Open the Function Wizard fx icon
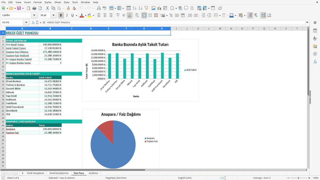This screenshot has width=320, height=180. pos(33,22)
